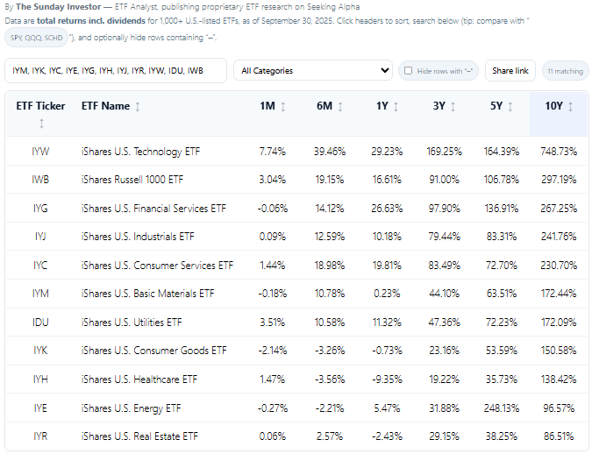
Task: Select the IYW ticker cell
Action: [41, 152]
